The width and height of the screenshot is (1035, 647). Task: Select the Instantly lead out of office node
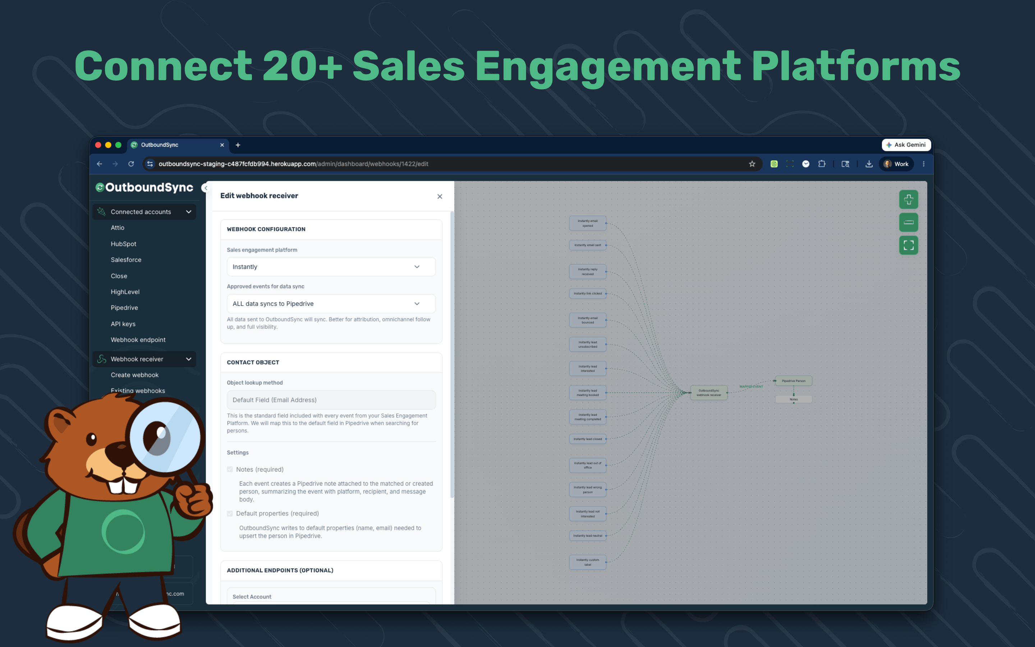coord(588,465)
